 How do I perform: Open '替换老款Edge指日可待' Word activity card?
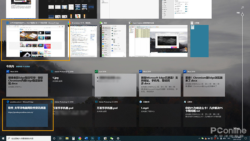(27, 85)
